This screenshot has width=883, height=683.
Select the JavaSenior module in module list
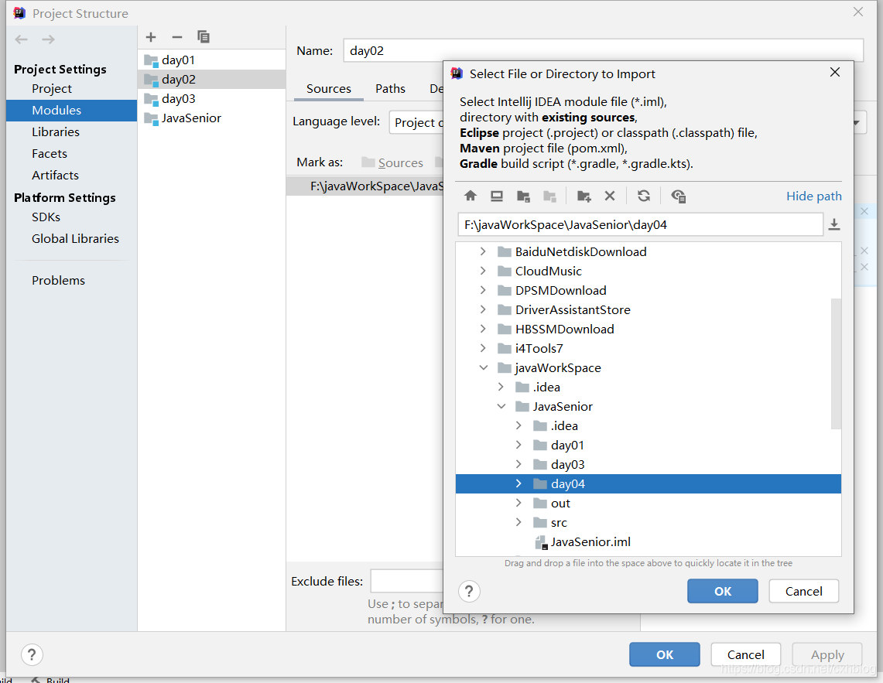pos(212,118)
